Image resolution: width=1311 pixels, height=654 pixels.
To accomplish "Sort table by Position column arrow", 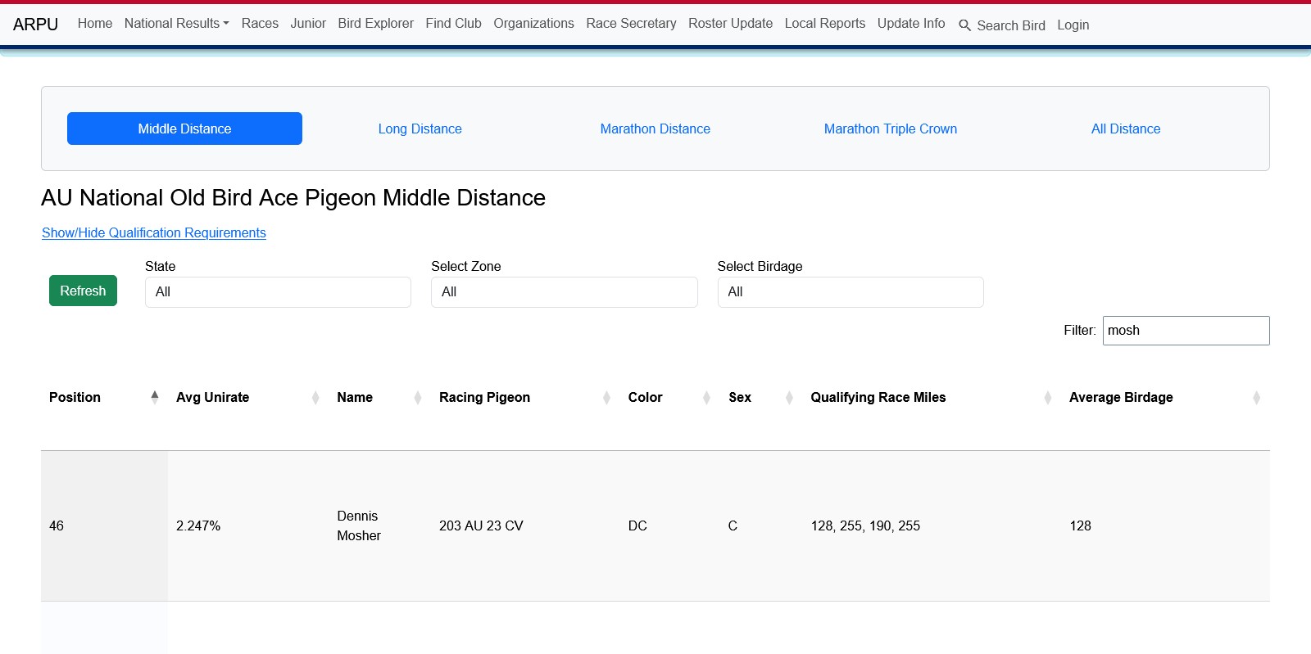I will [154, 397].
